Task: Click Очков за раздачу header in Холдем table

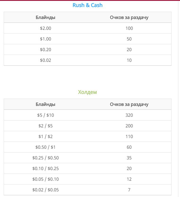Action: [x=129, y=104]
